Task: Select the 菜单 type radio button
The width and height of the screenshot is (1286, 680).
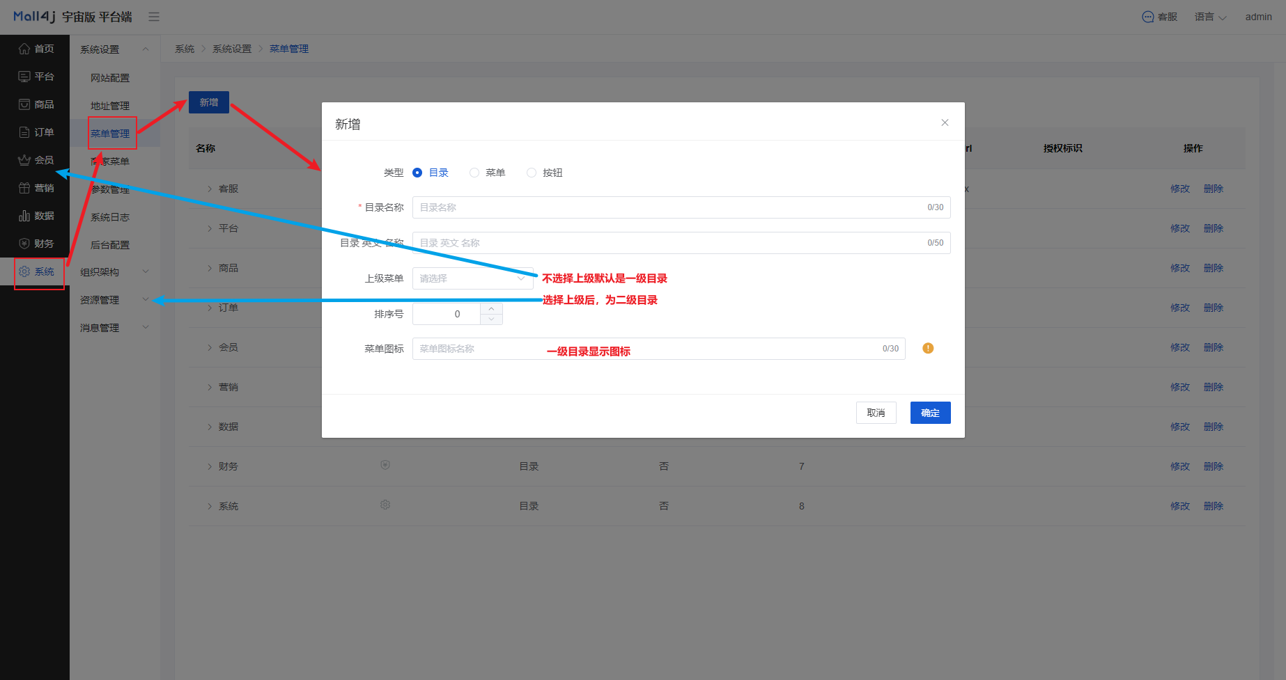Action: (474, 173)
